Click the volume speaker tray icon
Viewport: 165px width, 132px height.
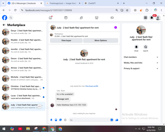140,129
